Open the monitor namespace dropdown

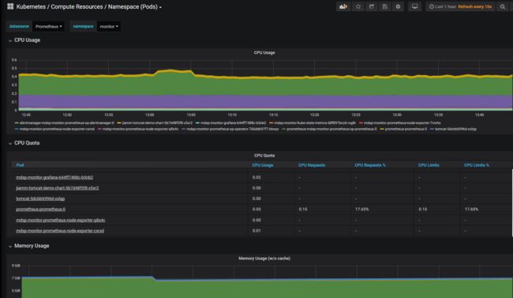[109, 27]
